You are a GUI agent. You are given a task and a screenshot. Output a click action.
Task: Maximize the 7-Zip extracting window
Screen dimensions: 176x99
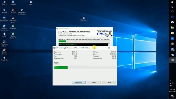[109, 48]
